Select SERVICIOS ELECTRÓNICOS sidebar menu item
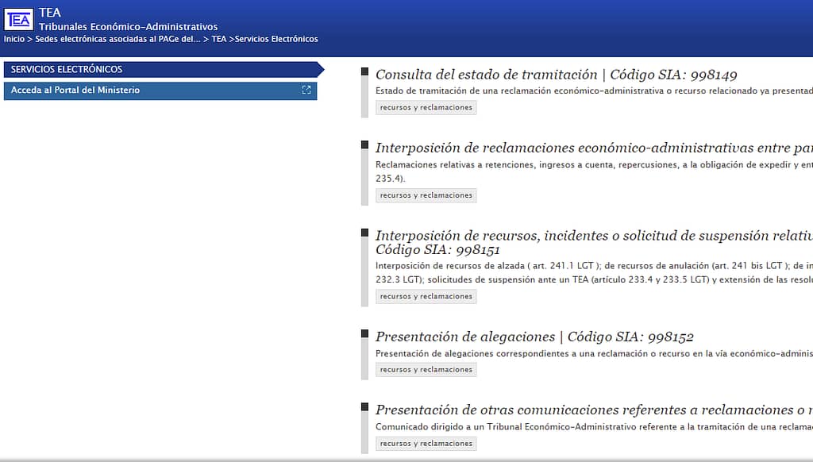The image size is (813, 462). pos(159,70)
